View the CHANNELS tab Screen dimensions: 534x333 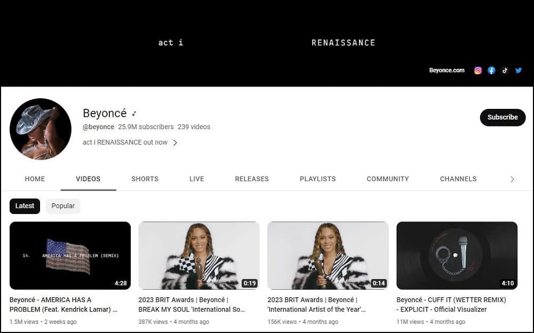pyautogui.click(x=458, y=179)
